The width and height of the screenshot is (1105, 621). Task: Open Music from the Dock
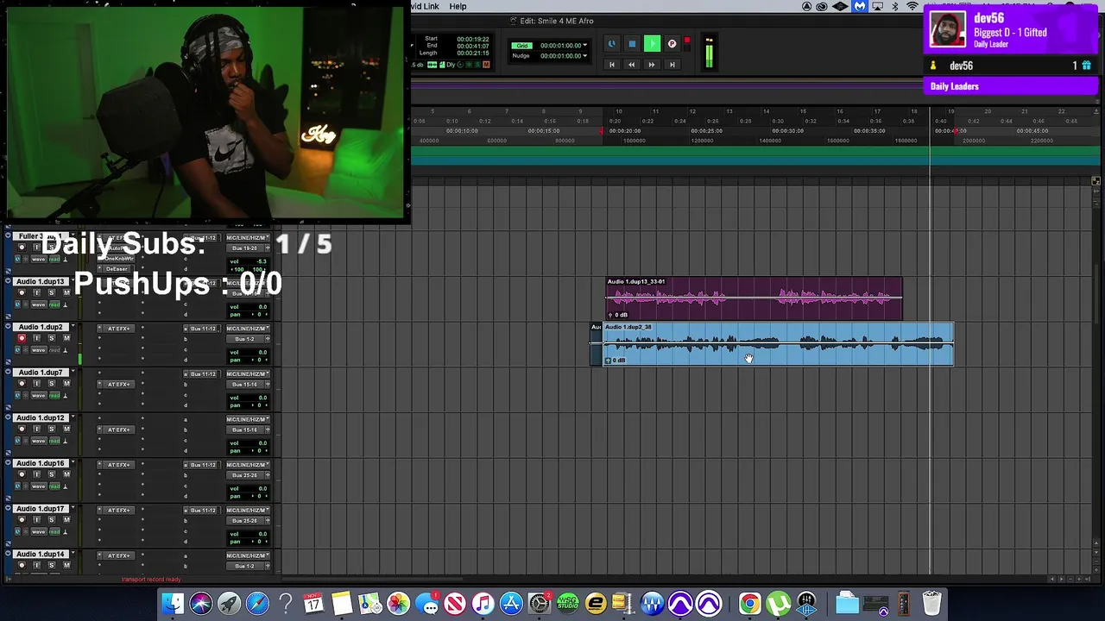(x=483, y=603)
